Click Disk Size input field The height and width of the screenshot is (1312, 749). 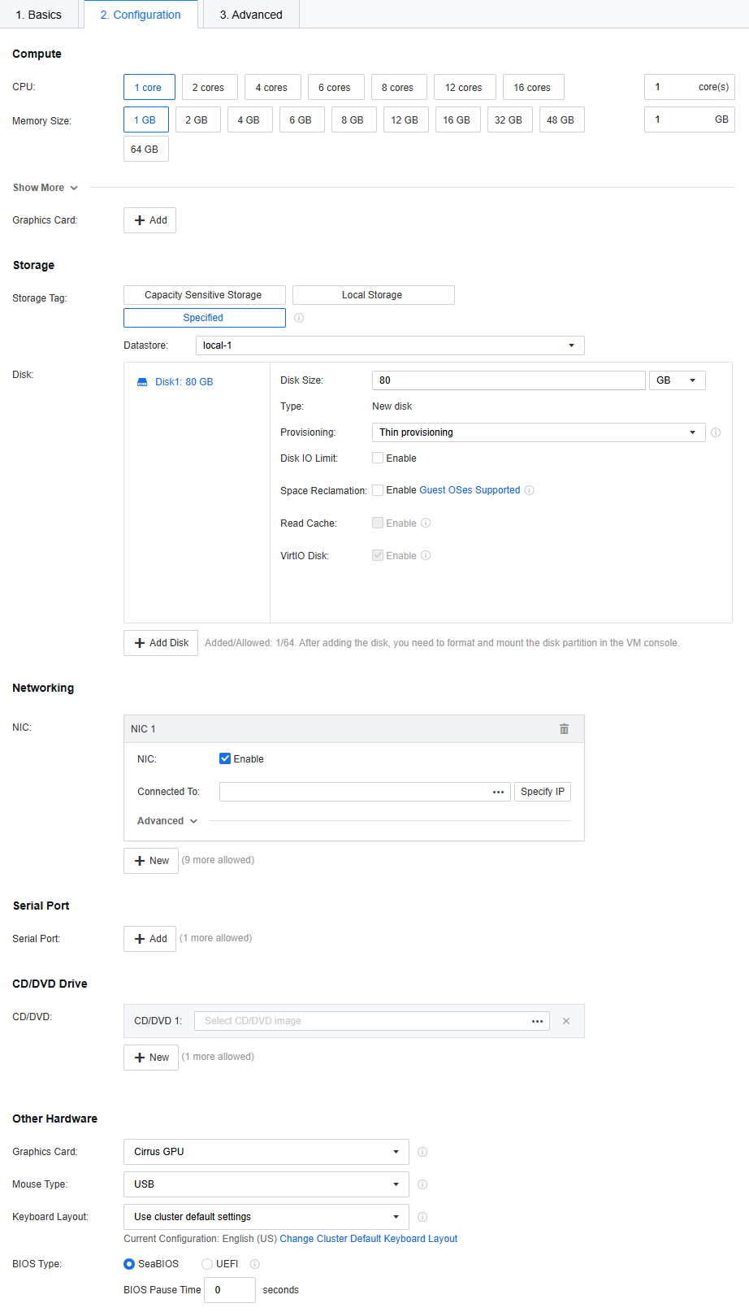pyautogui.click(x=509, y=380)
